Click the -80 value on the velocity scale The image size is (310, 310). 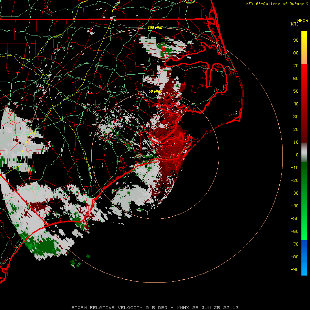(x=294, y=257)
